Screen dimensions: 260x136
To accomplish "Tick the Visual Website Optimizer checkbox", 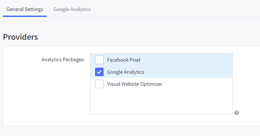I will pos(99,84).
